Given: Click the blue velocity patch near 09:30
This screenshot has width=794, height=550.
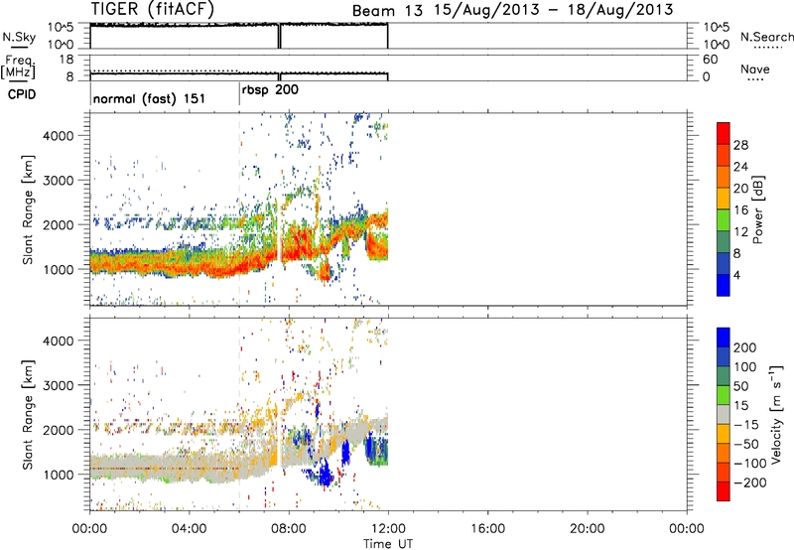Looking at the screenshot, I should pyautogui.click(x=324, y=472).
